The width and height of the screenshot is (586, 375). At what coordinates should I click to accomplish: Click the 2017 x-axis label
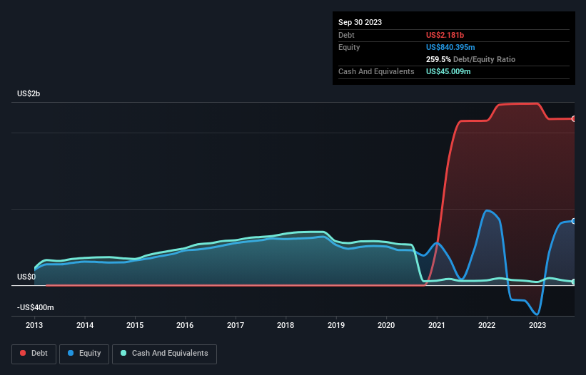coord(236,325)
